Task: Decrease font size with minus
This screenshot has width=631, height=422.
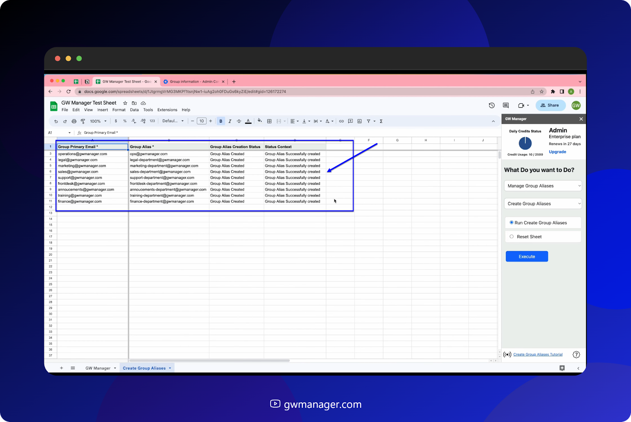Action: (192, 121)
